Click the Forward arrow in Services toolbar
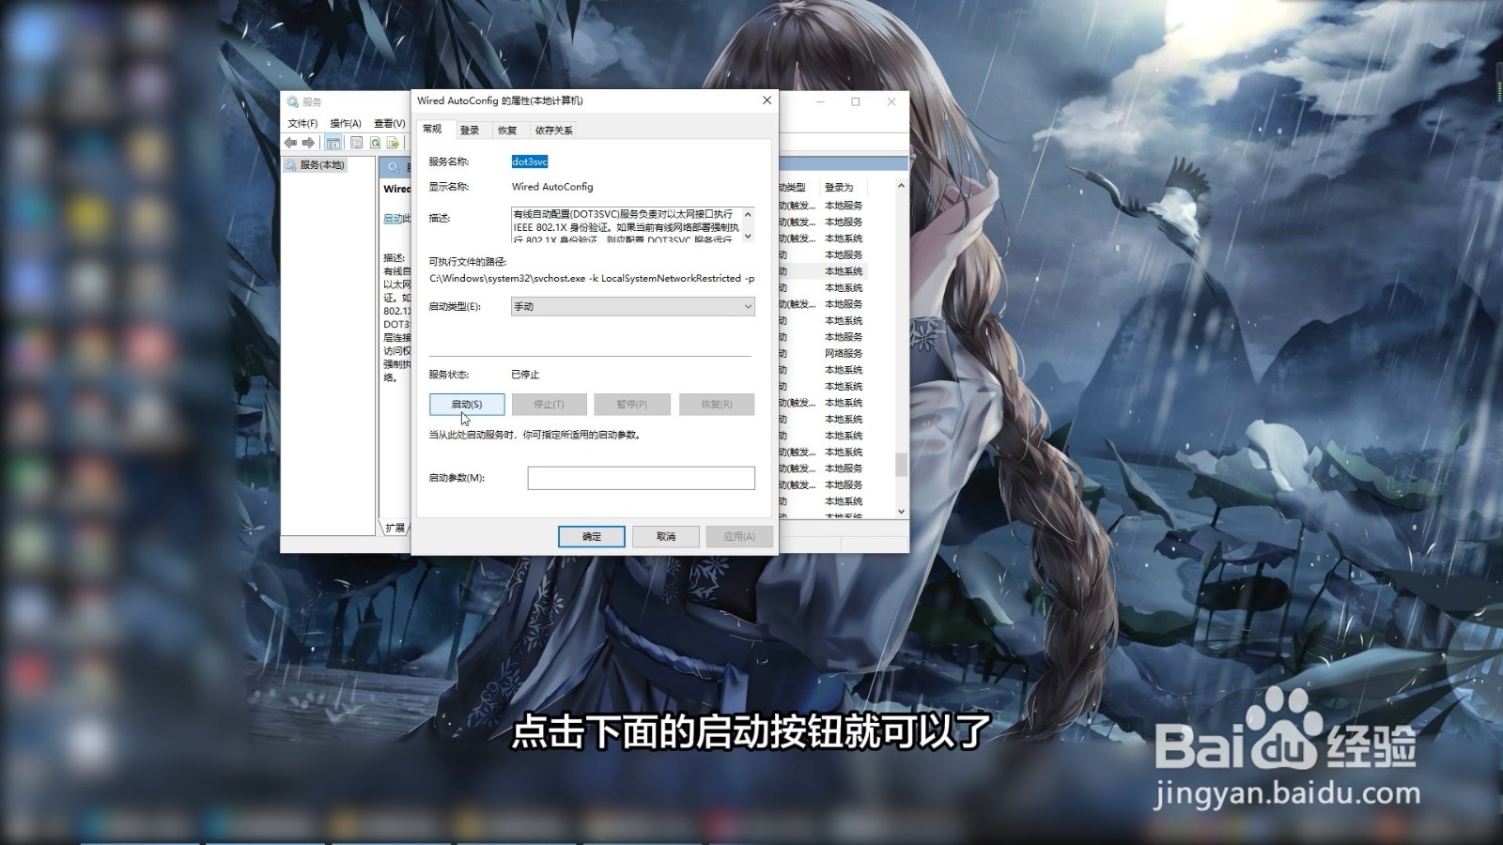 [308, 143]
